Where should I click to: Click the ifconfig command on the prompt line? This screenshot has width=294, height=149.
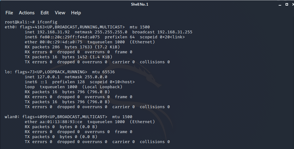[47, 22]
